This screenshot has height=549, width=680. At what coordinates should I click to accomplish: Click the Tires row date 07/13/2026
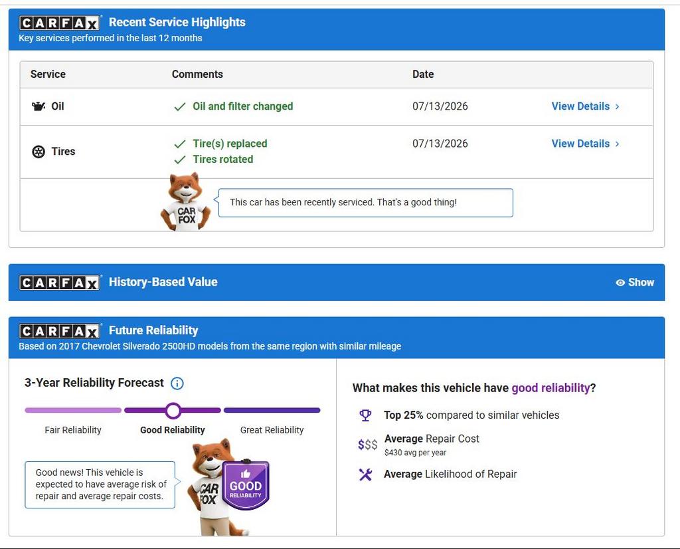[440, 144]
